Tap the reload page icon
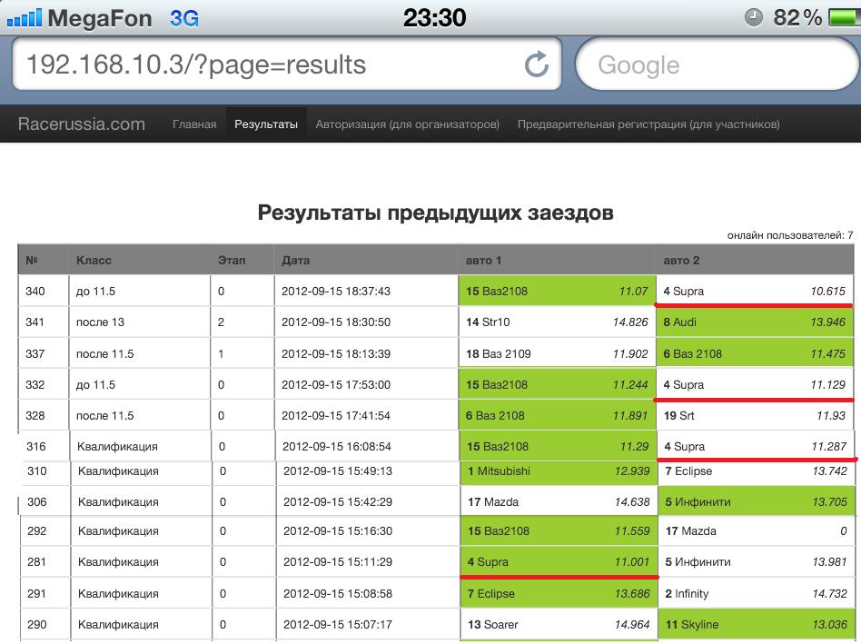The image size is (861, 644). [537, 64]
